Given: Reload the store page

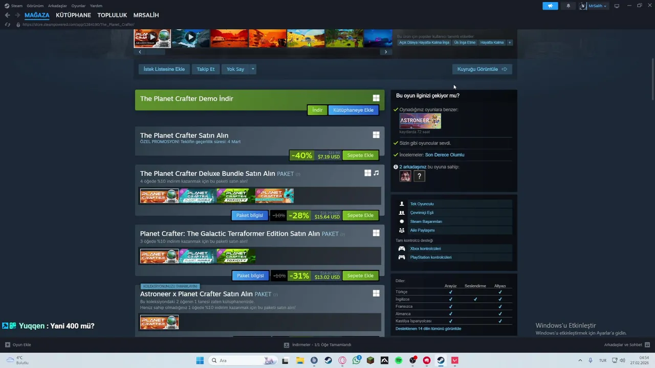Looking at the screenshot, I should click(x=7, y=25).
